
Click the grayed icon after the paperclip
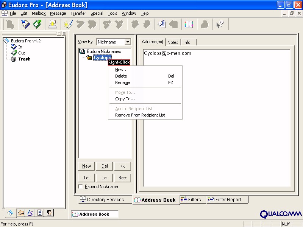[173, 25]
